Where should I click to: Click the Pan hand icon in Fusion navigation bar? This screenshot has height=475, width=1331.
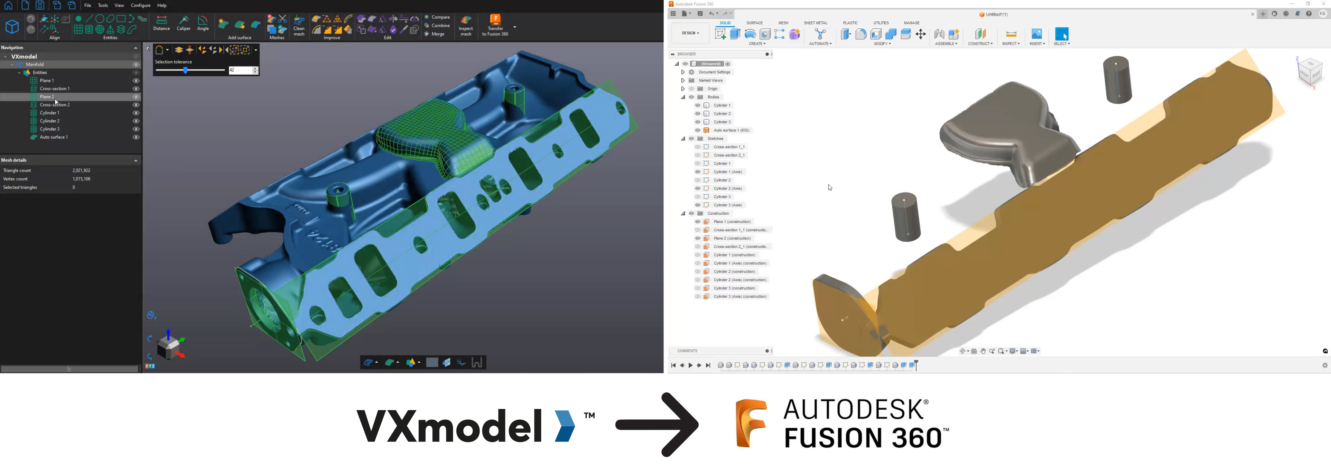pos(983,352)
